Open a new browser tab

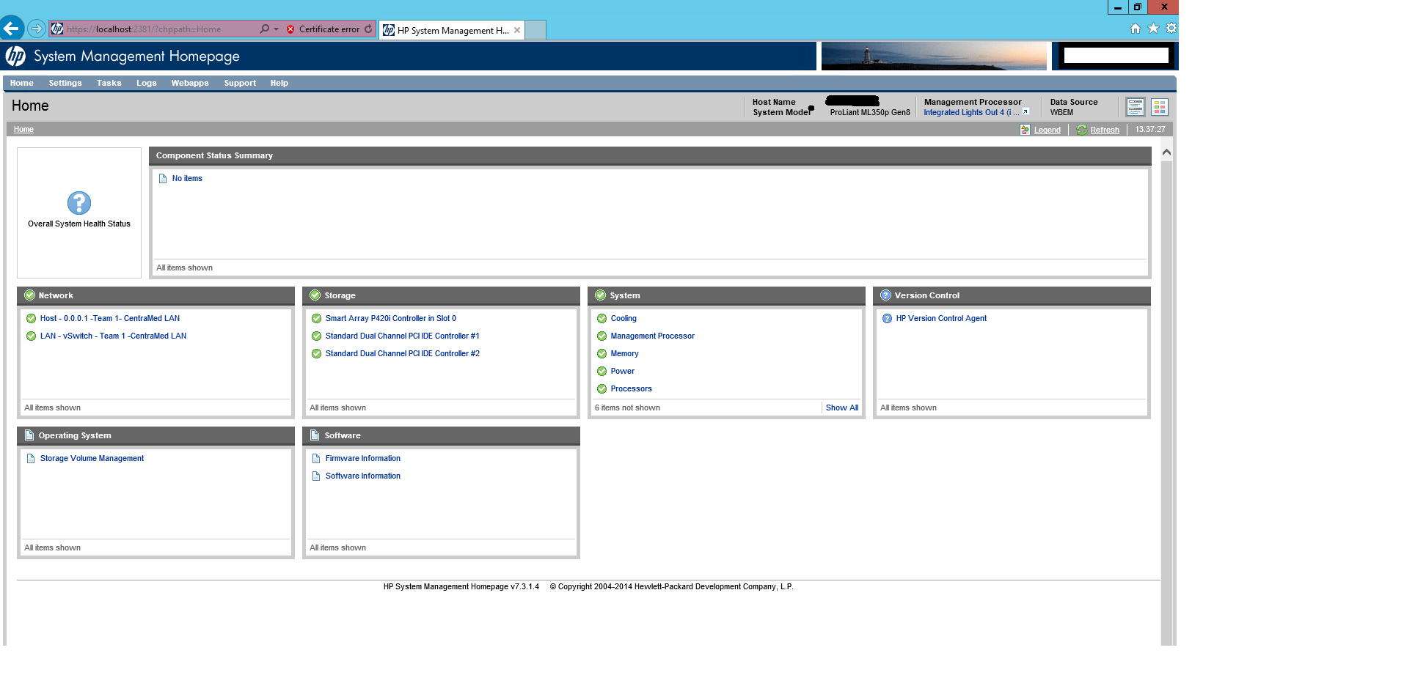click(x=535, y=30)
